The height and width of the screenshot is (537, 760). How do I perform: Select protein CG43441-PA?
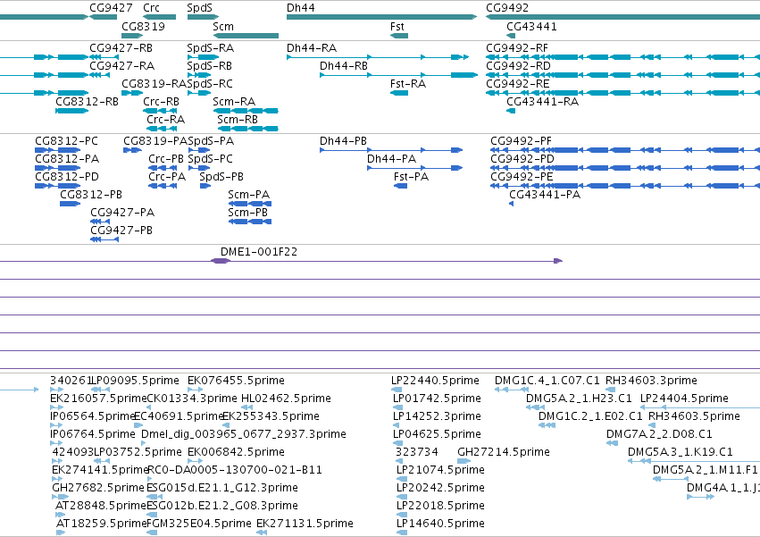[x=512, y=204]
